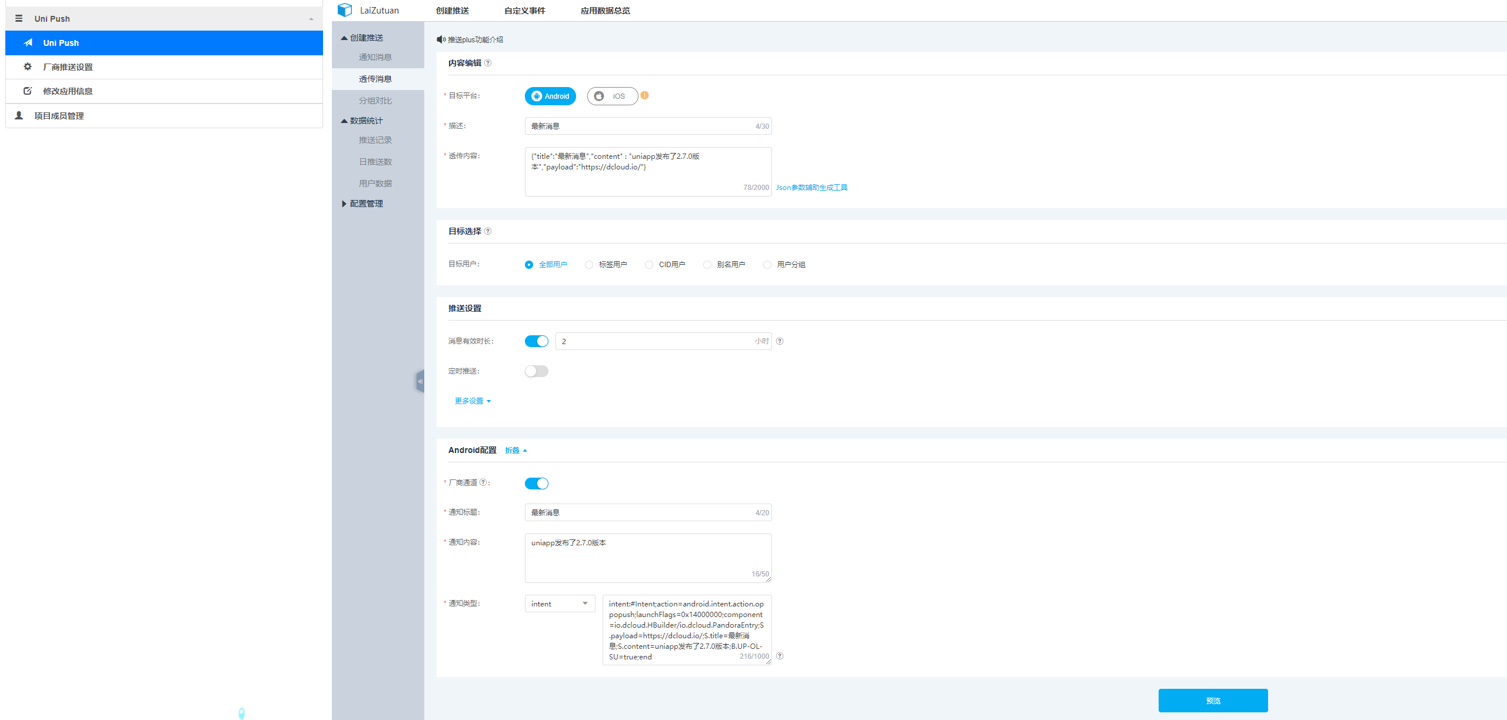This screenshot has height=720, width=1507.
Task: Select Android target platform
Action: point(550,96)
